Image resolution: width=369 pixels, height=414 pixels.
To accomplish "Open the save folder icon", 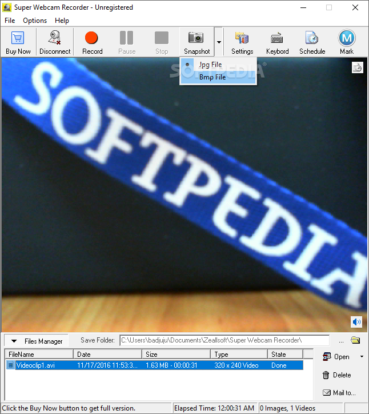I will tap(355, 340).
